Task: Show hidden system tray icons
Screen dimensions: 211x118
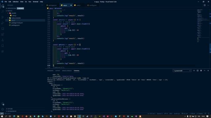Action: pos(185,116)
